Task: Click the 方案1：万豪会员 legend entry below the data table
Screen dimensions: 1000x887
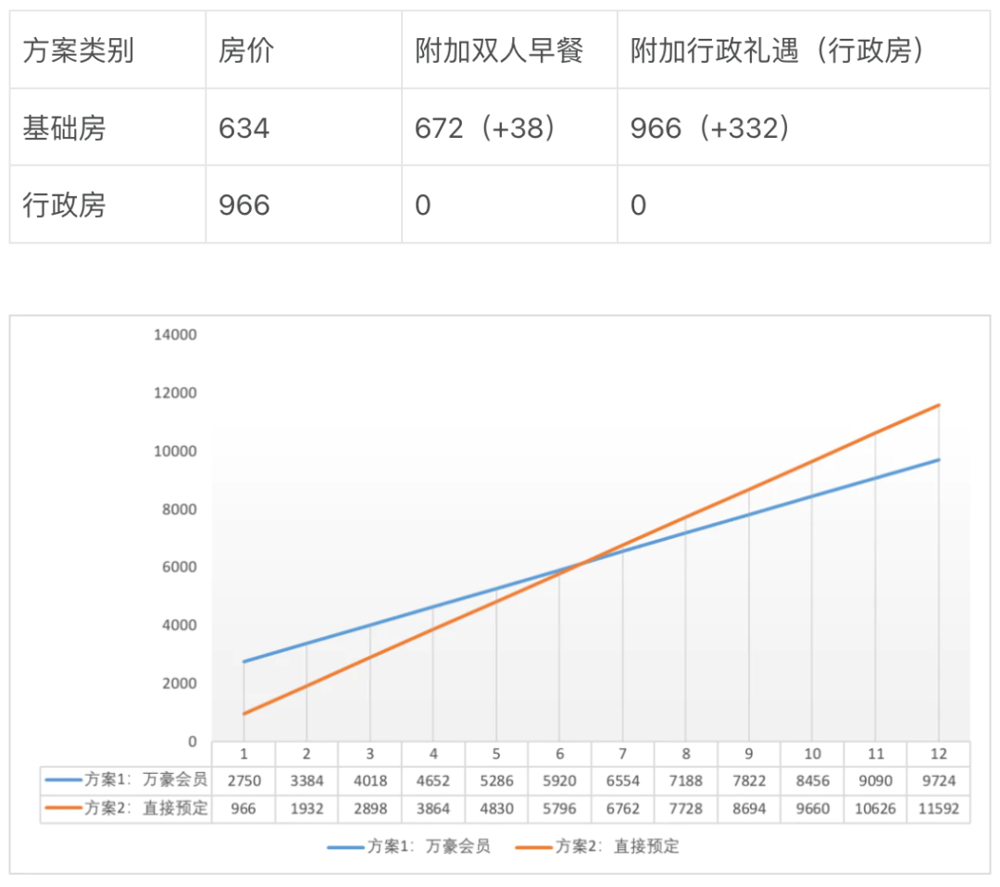Action: coord(409,847)
